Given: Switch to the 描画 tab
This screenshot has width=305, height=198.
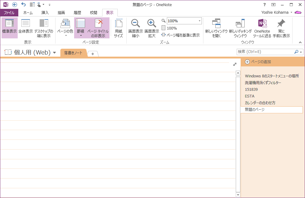Looking at the screenshot, I should 61,12.
